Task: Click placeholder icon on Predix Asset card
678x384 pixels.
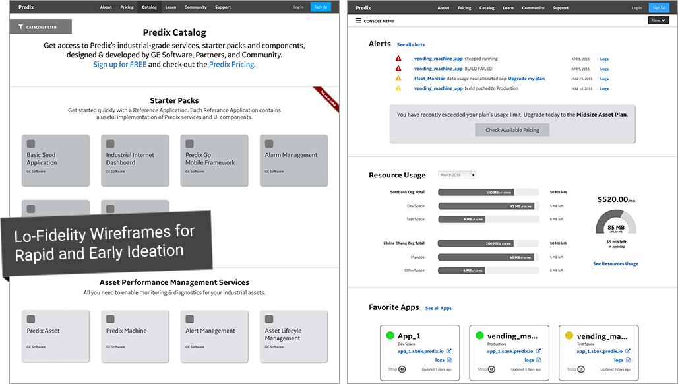Action: coord(31,319)
